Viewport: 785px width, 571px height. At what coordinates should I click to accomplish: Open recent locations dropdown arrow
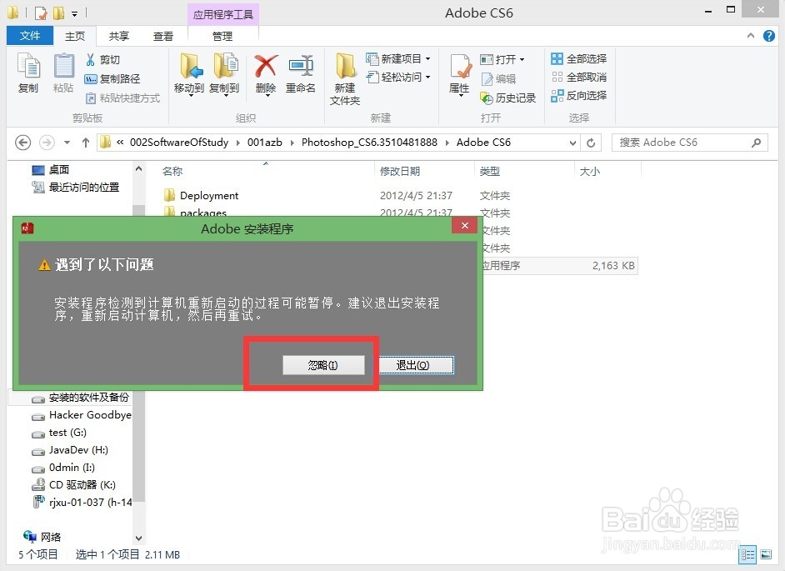(x=67, y=143)
